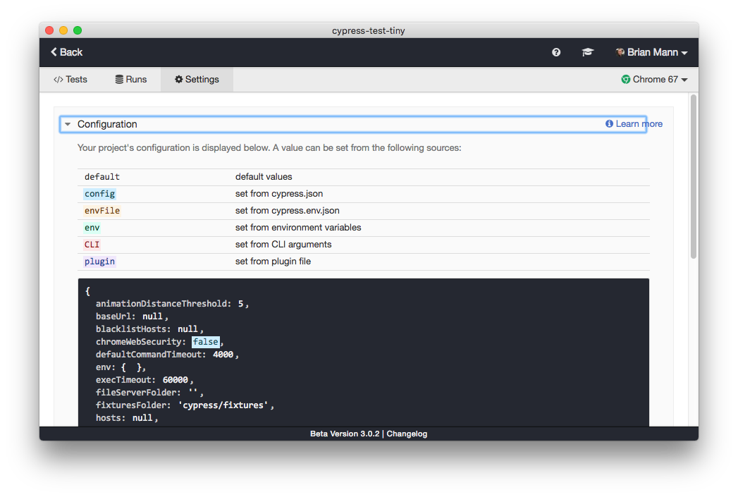
Task: Open the help question mark icon
Action: (556, 52)
